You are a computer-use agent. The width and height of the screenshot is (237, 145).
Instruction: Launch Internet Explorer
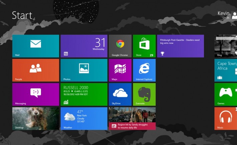coord(144,70)
